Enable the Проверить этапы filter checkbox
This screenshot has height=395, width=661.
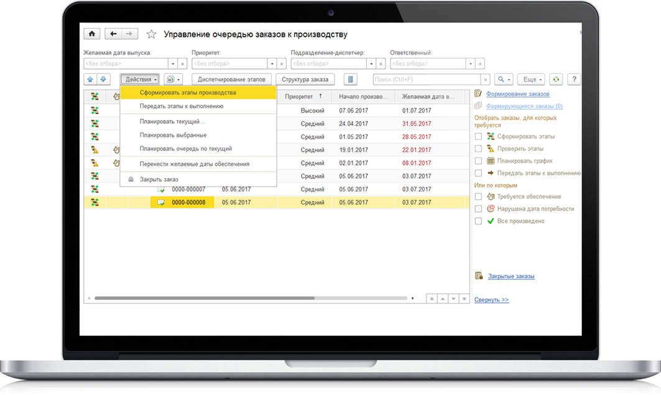tap(478, 149)
